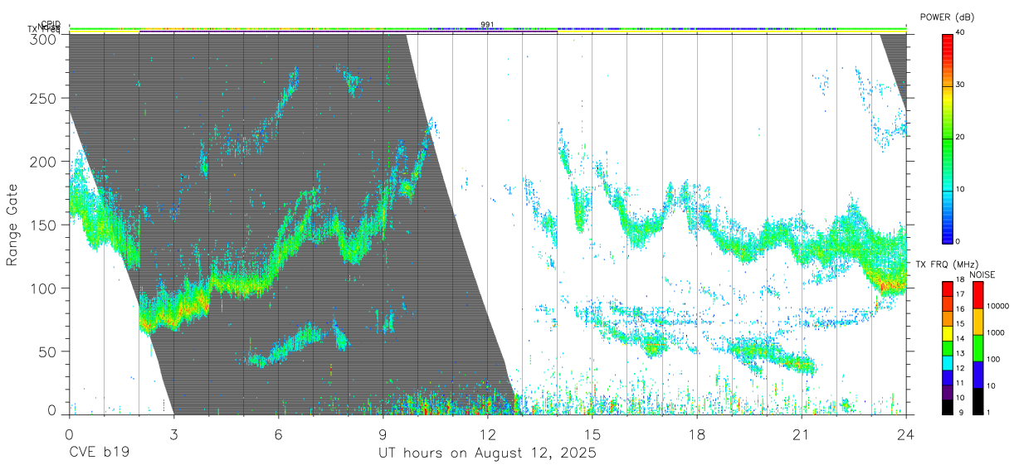1019x470 pixels.
Task: Click the UT hours on August 12, 2025 label
Action: click(x=488, y=453)
